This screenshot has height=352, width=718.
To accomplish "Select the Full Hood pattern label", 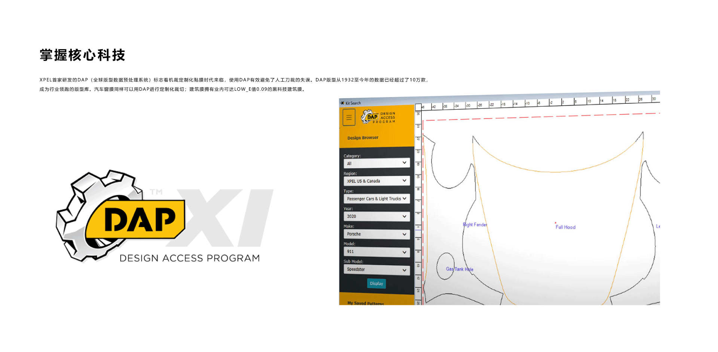I will [x=565, y=227].
